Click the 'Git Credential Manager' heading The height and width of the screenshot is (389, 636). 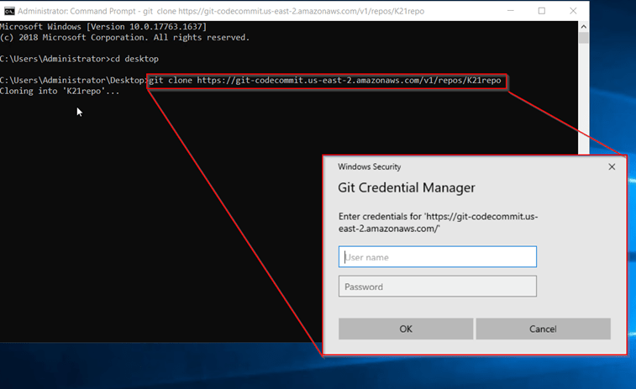[x=407, y=187]
